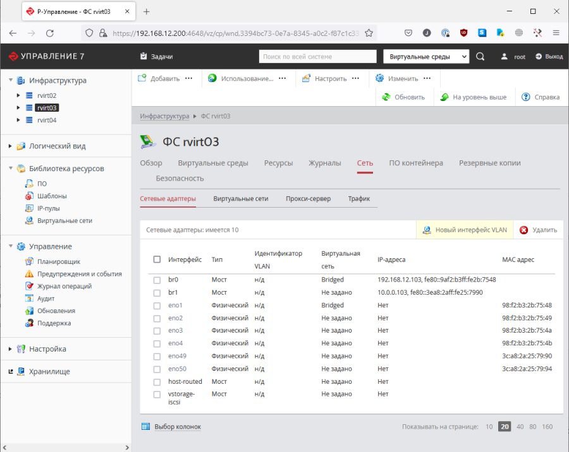Open Предупреждения и события warning icon

coord(29,274)
